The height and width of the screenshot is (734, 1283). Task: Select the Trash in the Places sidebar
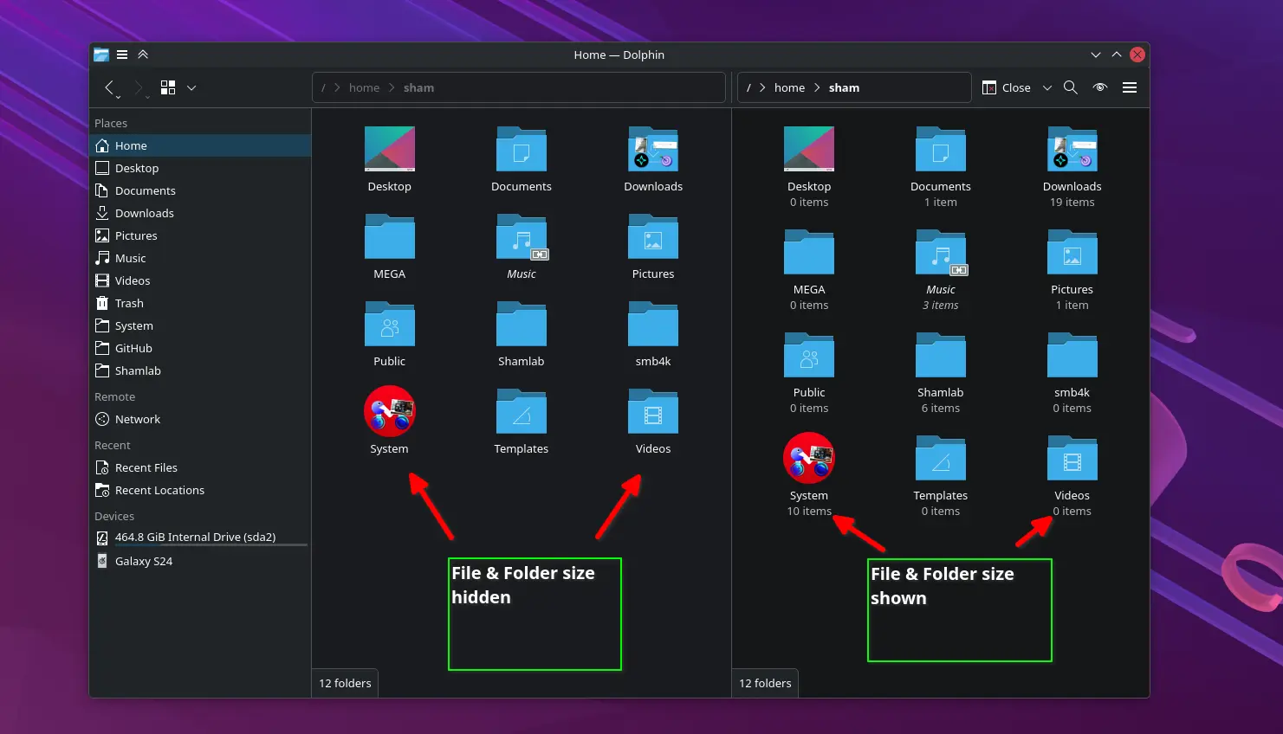129,303
